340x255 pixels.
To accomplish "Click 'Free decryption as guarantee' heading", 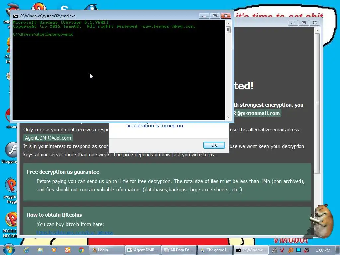I will [63, 172].
